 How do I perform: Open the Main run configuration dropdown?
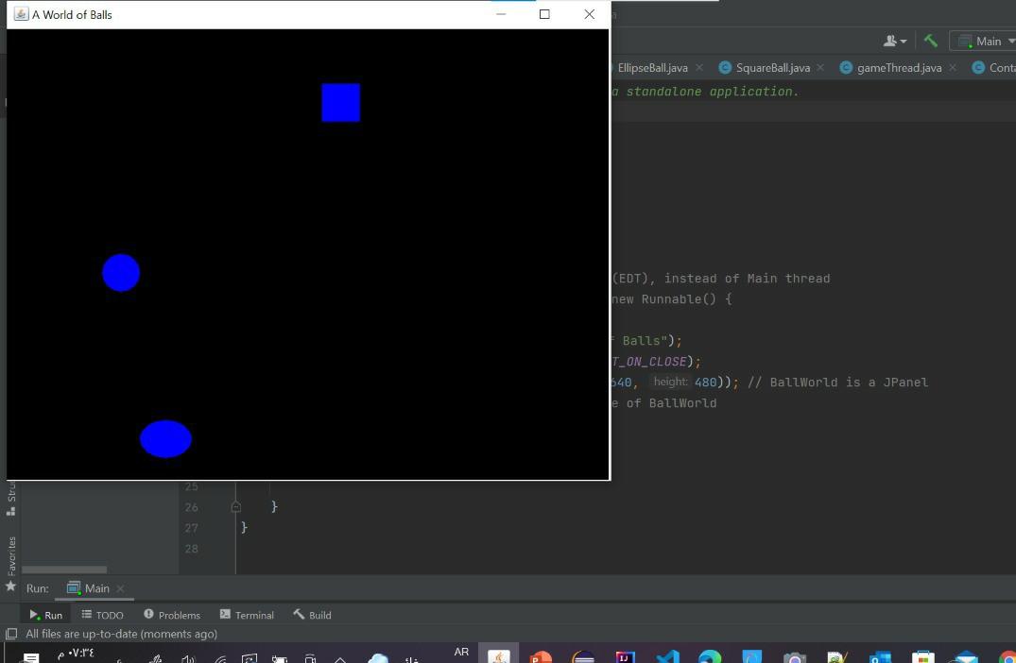(986, 41)
